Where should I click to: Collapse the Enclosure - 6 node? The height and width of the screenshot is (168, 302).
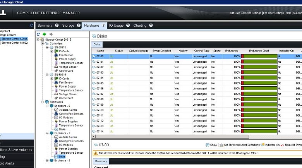[x=47, y=106]
